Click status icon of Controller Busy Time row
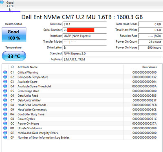 (5, 114)
